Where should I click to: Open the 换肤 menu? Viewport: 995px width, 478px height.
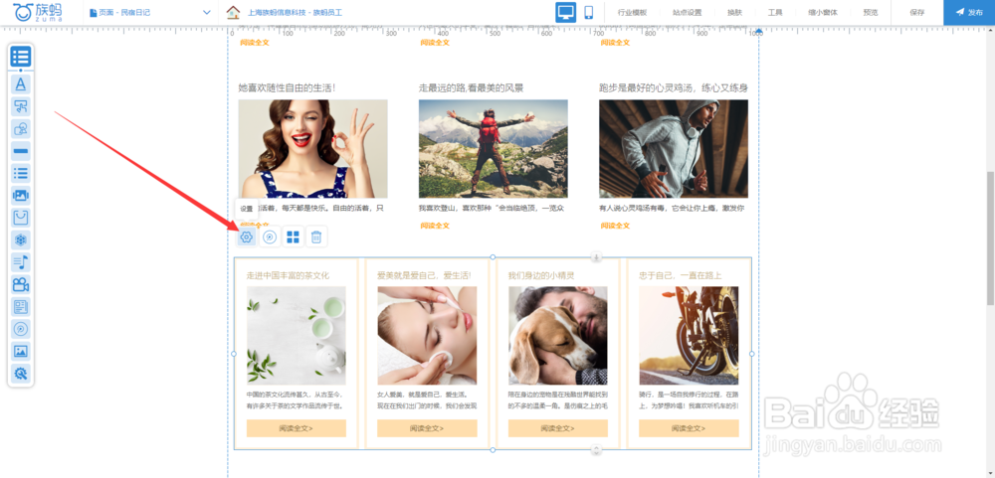click(x=735, y=12)
